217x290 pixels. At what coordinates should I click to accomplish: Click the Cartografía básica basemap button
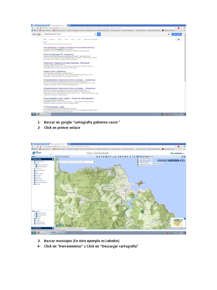coord(173,161)
